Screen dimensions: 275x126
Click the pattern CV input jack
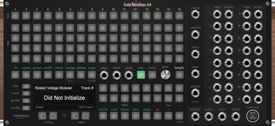[195, 93]
